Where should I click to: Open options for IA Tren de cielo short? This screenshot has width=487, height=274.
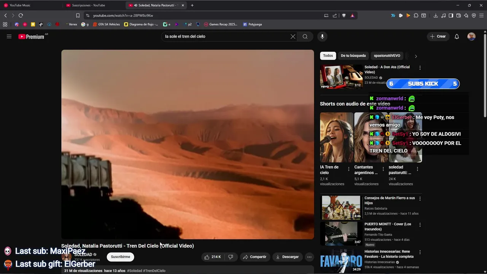[349, 169]
